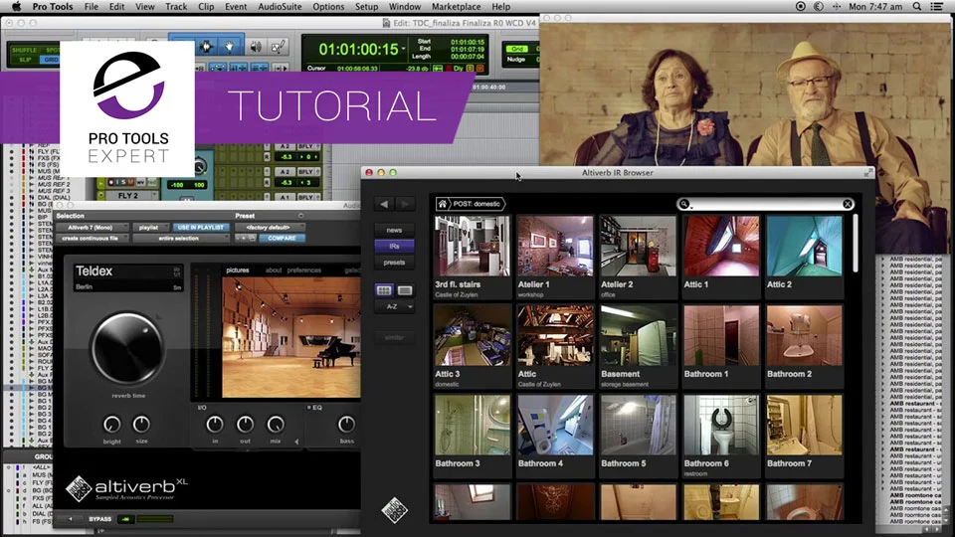The image size is (955, 537).
Task: Toggle the EQ section on in Altiverb
Action: pyautogui.click(x=309, y=408)
